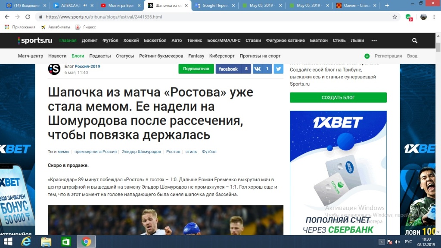Screen dimensions: 441x248
Task: Open the site search magnifier icon
Action: [415, 40]
